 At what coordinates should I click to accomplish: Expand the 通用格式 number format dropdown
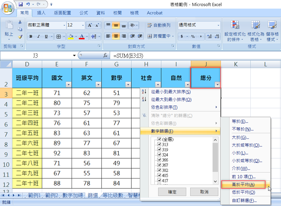[x=218, y=25]
